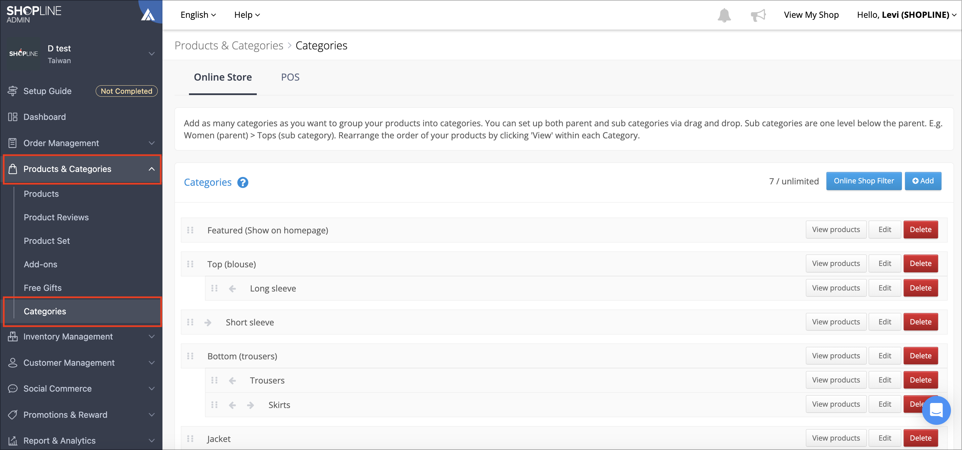Click the left arrow beside Long sleeve
Image resolution: width=962 pixels, height=450 pixels.
232,288
